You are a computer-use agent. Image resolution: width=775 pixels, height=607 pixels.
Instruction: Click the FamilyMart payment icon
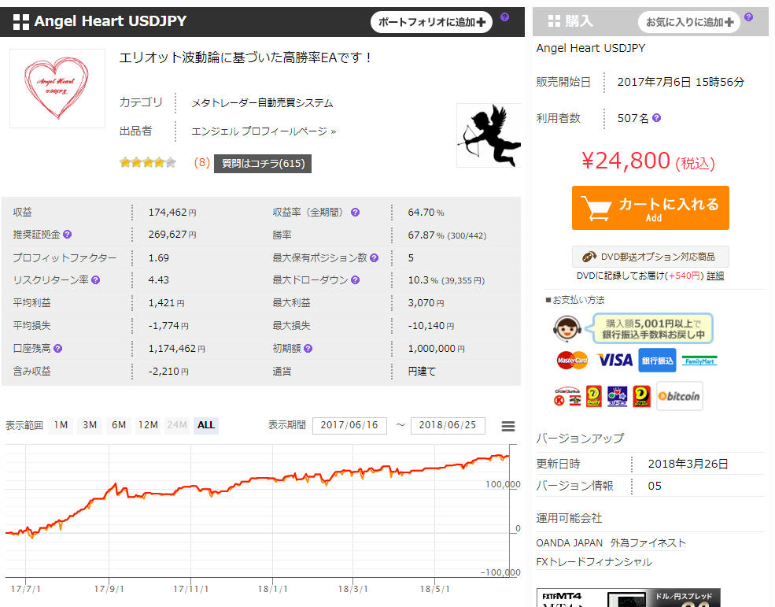point(699,361)
